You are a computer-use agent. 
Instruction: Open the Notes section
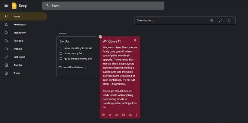pyautogui.click(x=23, y=16)
